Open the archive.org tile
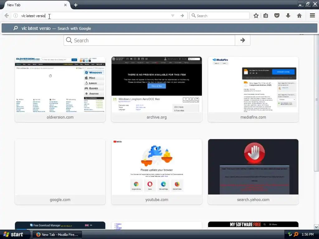The image size is (319, 239). click(157, 89)
